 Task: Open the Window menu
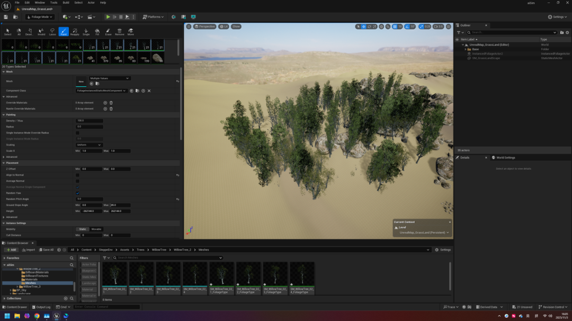click(x=40, y=3)
